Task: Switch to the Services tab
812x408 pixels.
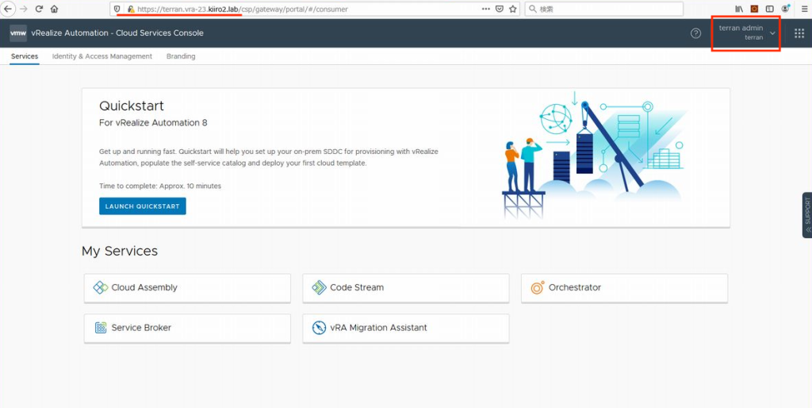Action: [25, 56]
